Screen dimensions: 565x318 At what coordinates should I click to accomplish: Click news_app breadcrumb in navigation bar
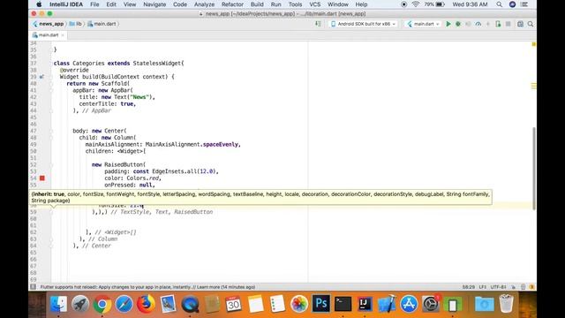point(48,24)
